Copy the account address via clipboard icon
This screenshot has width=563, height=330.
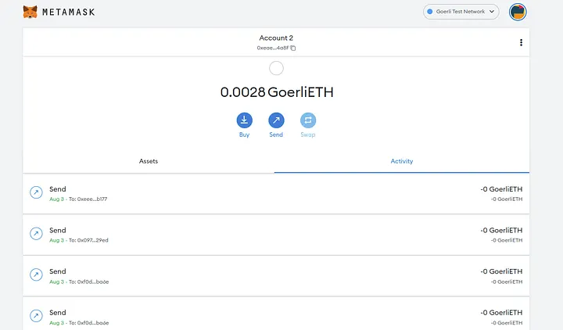(x=293, y=48)
